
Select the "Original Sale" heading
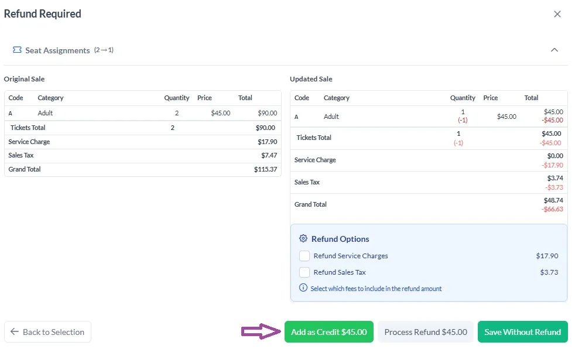[x=24, y=79]
